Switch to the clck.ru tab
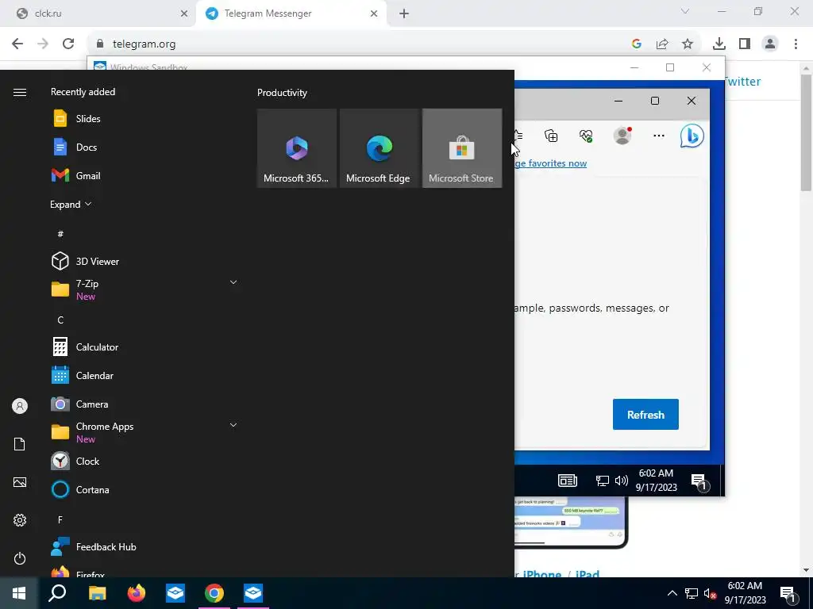This screenshot has height=609, width=813. click(96, 13)
